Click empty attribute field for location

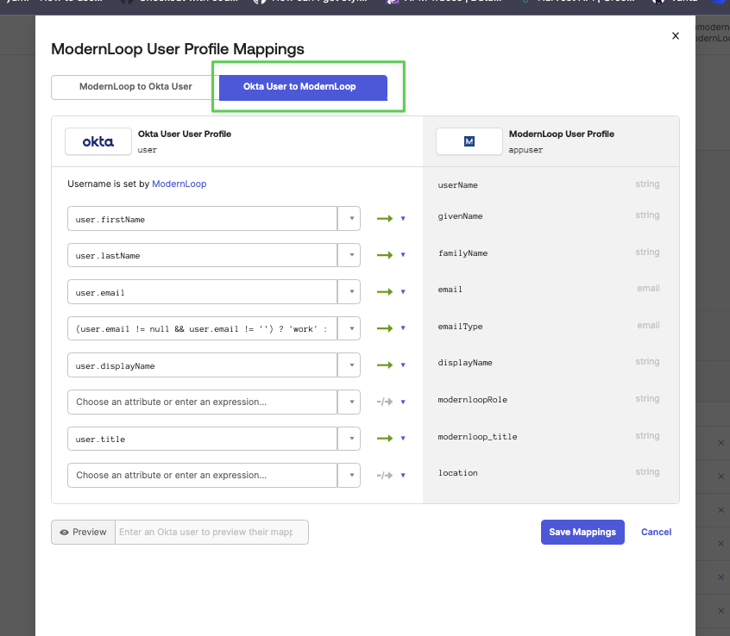click(203, 475)
